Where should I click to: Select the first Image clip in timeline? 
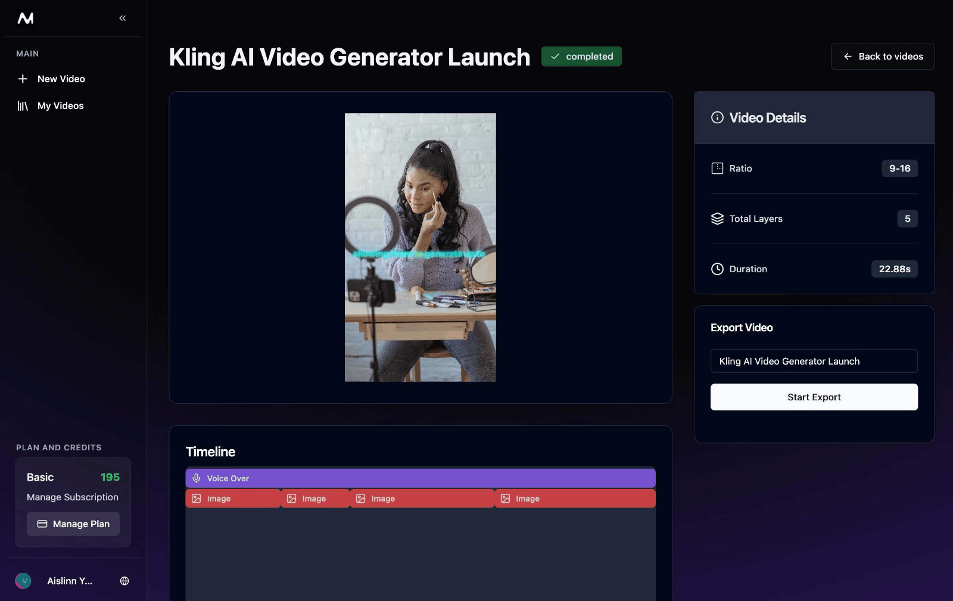(233, 499)
